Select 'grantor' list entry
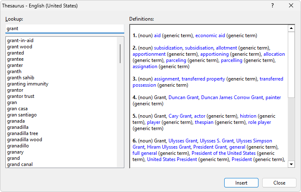 click(x=62, y=90)
